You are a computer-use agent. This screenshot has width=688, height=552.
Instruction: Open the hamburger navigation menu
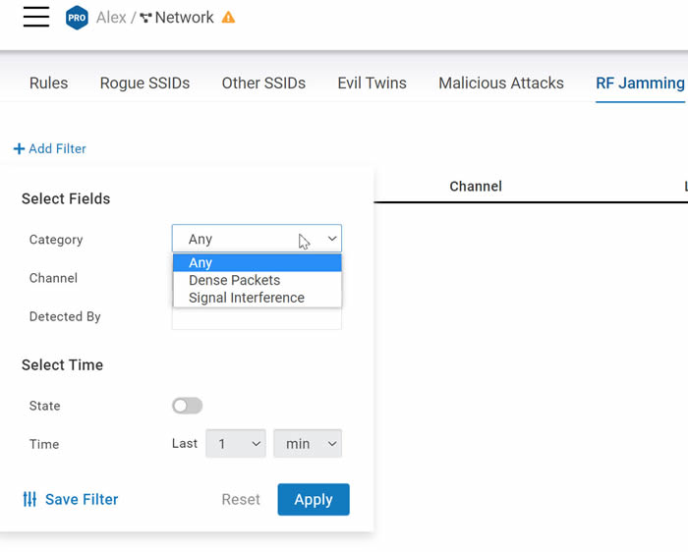tap(36, 17)
